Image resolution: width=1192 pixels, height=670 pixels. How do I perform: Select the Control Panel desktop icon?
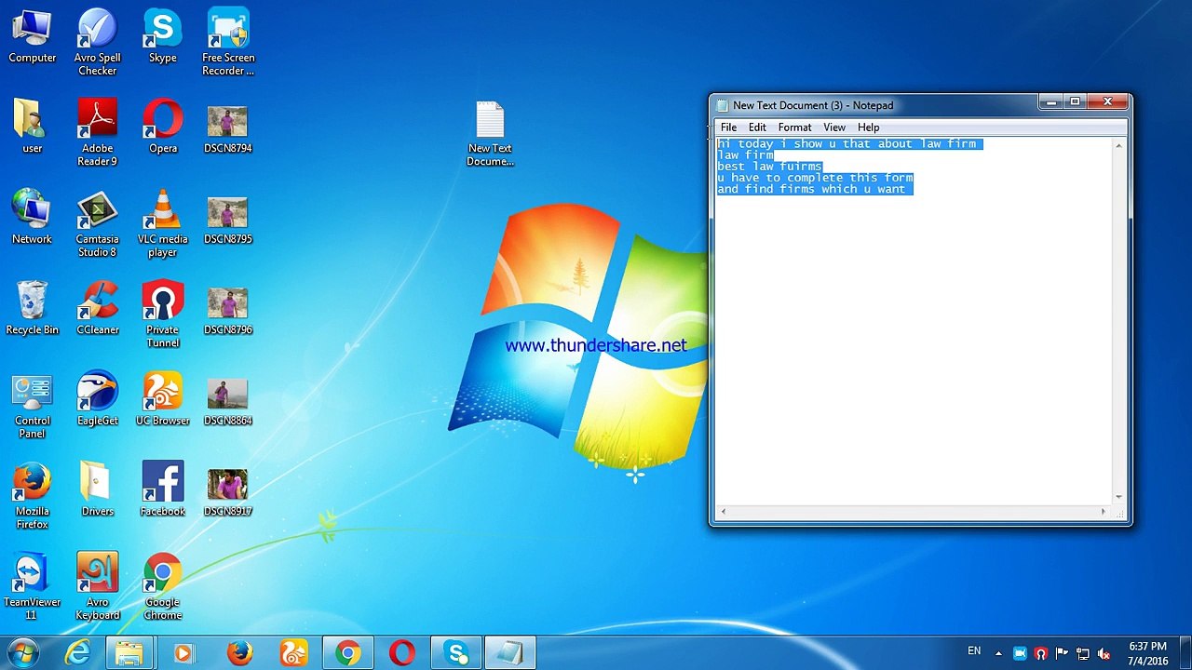coord(33,407)
